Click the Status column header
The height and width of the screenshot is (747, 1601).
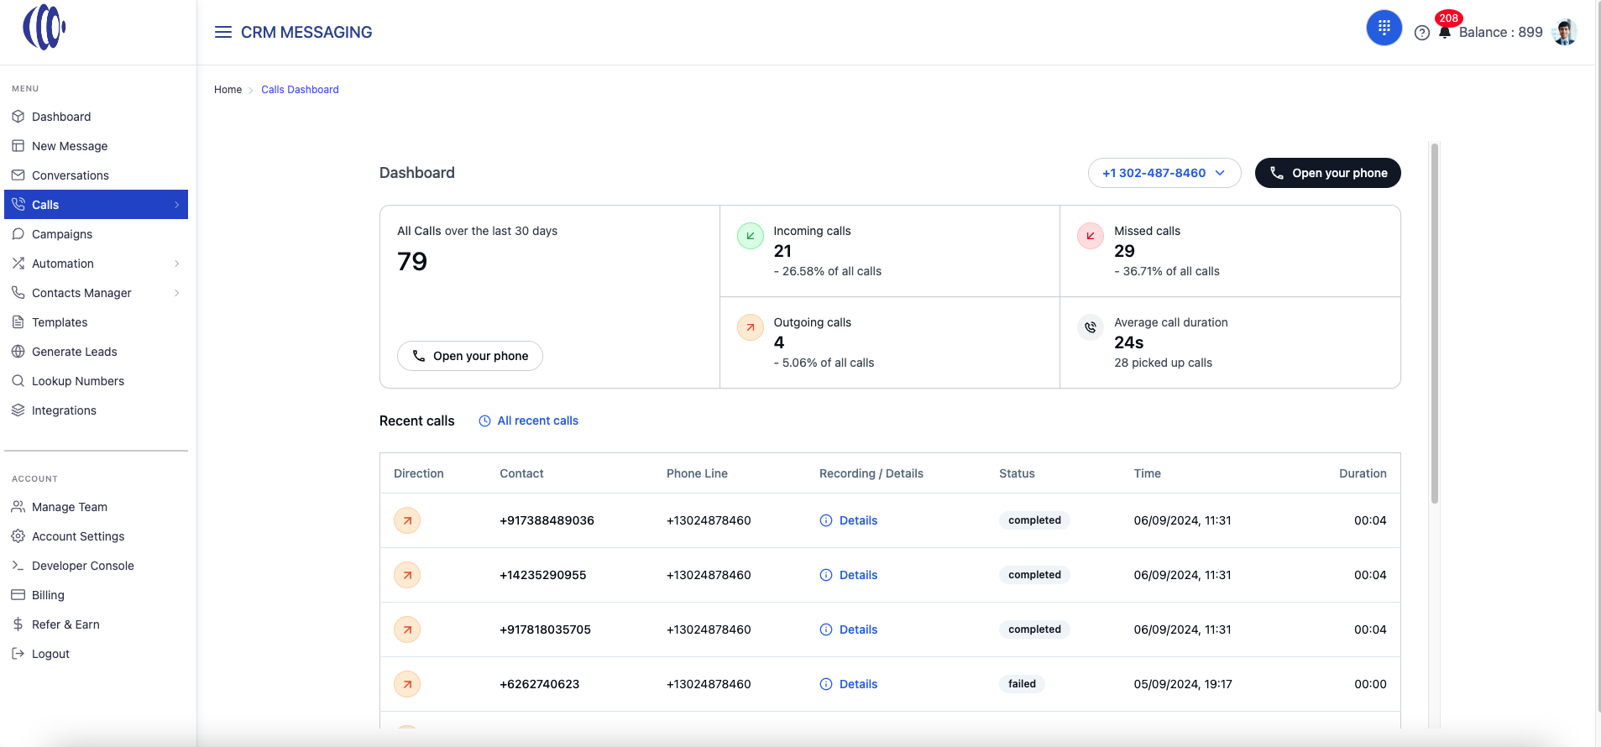(x=1017, y=473)
